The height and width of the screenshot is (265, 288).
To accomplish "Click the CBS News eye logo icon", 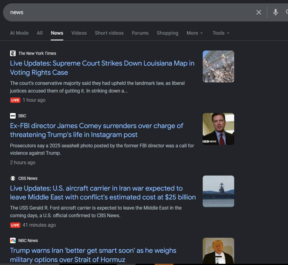I will point(13,178).
